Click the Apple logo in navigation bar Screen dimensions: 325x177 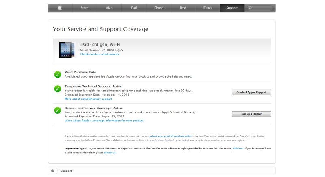60,8
